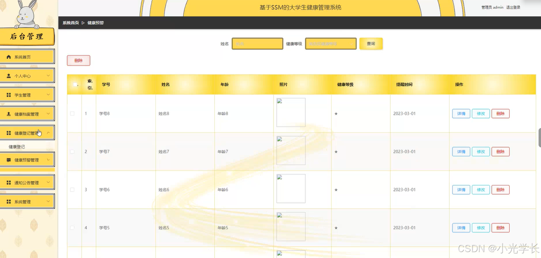The height and width of the screenshot is (258, 541).
Task: Click the breadcrumb arrow separator icon
Action: (x=83, y=23)
